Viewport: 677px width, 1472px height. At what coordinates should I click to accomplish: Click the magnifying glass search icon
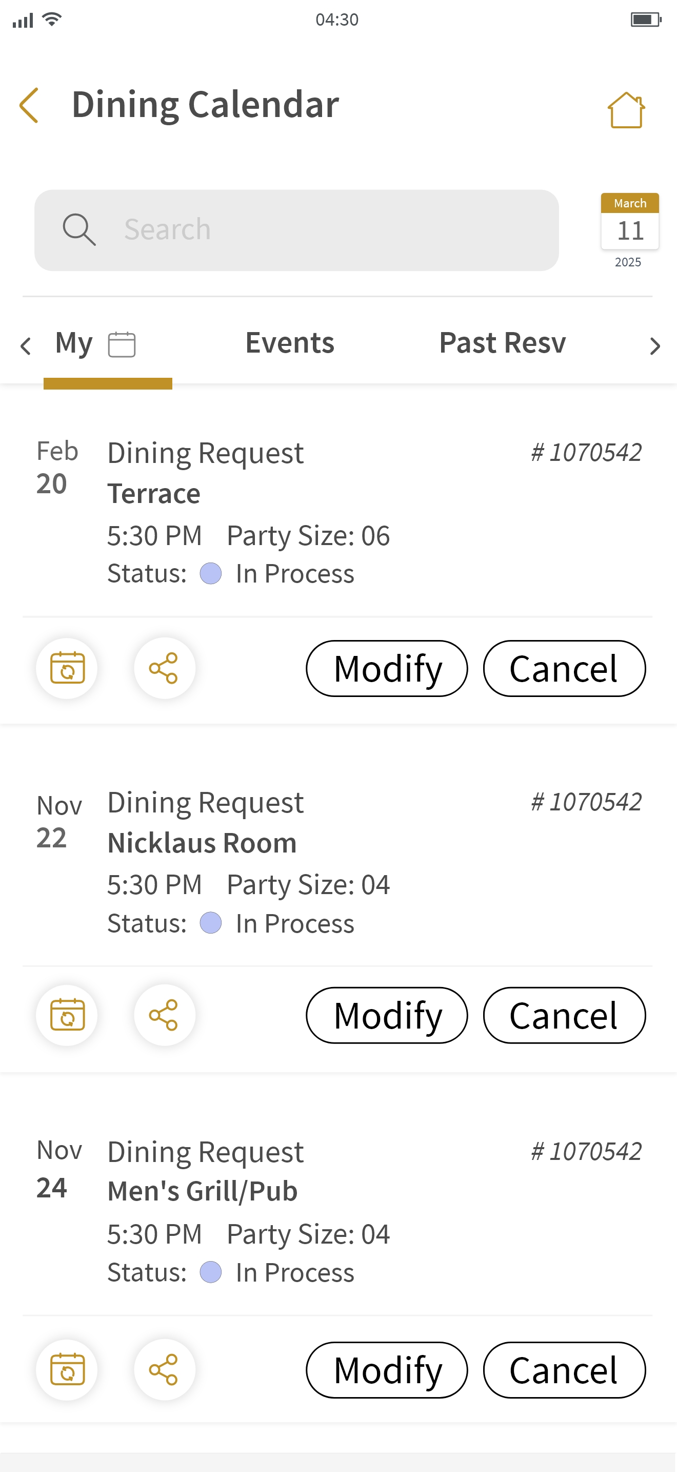[x=79, y=230]
